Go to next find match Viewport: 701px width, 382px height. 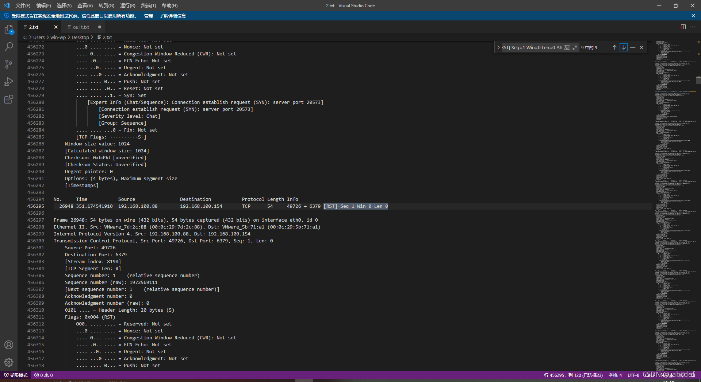[x=624, y=47]
